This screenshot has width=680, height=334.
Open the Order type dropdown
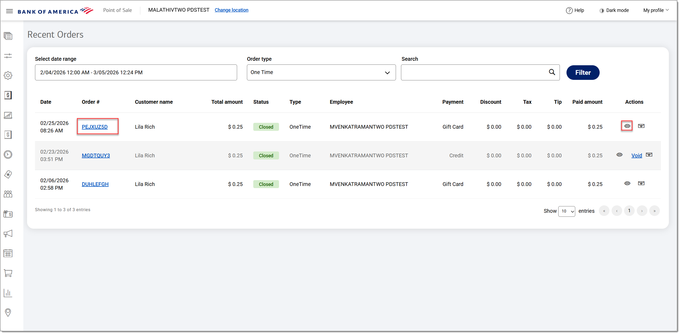(x=321, y=72)
